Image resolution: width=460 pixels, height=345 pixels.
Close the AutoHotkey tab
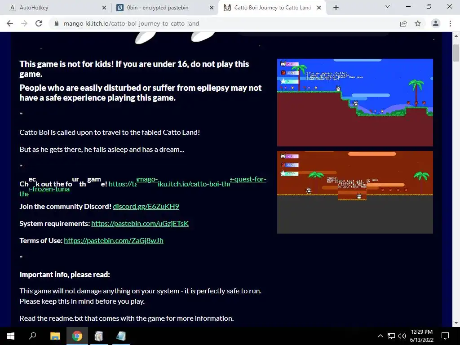104,8
